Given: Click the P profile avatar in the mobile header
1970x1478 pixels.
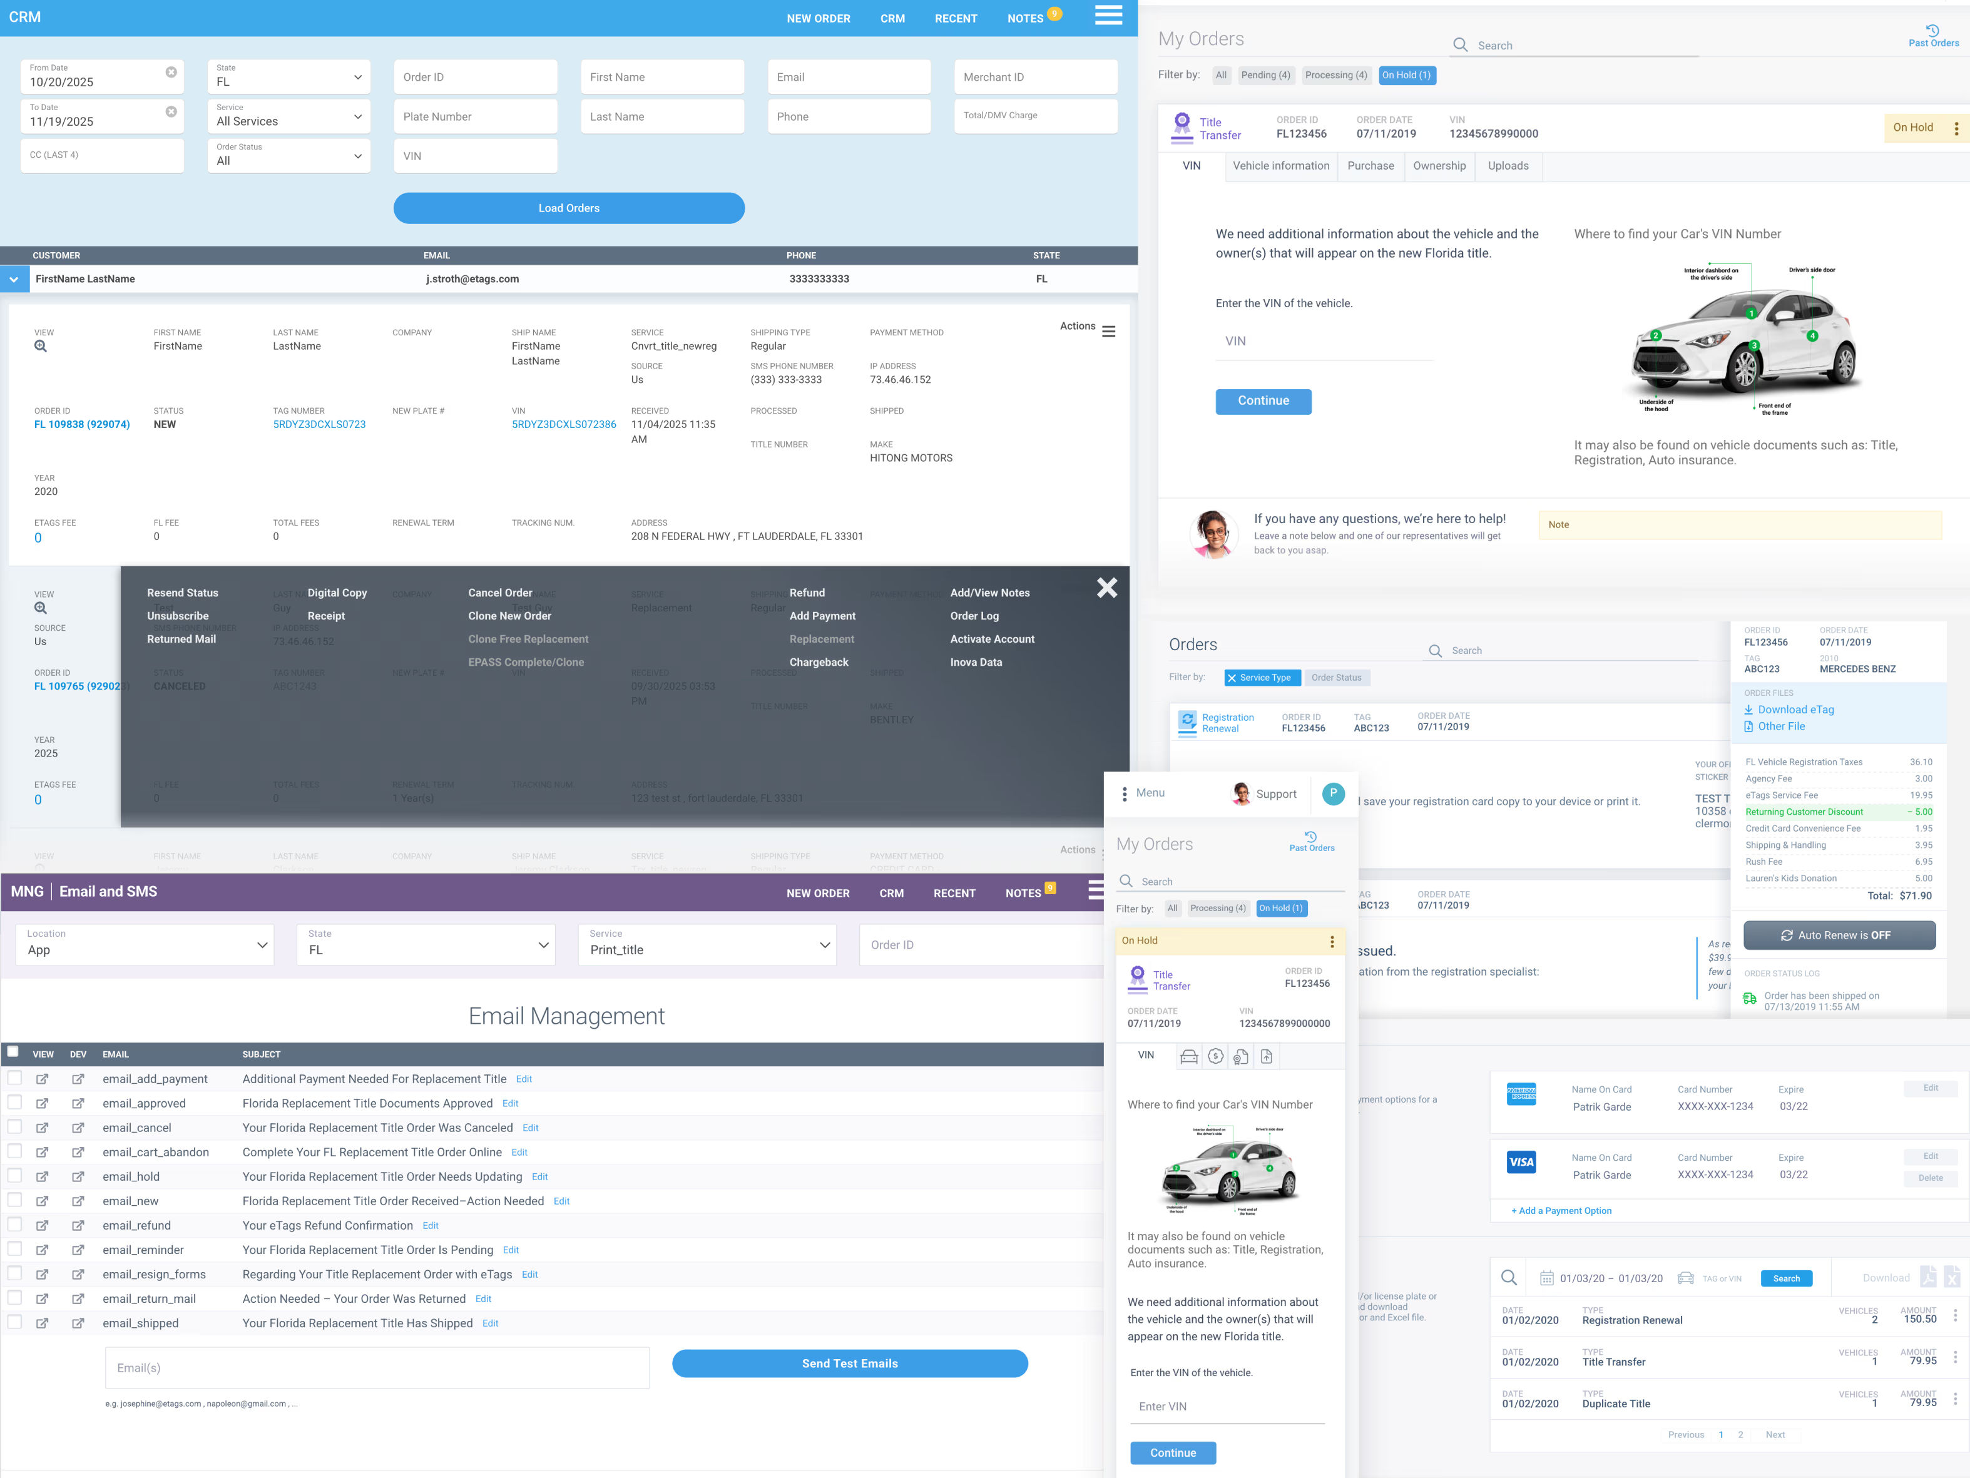Looking at the screenshot, I should tap(1333, 793).
